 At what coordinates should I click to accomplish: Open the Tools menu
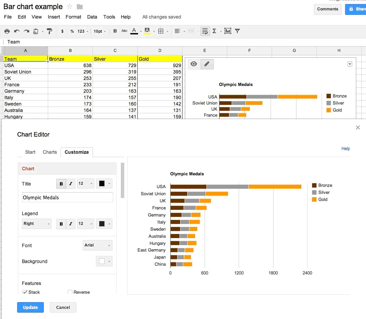(109, 17)
